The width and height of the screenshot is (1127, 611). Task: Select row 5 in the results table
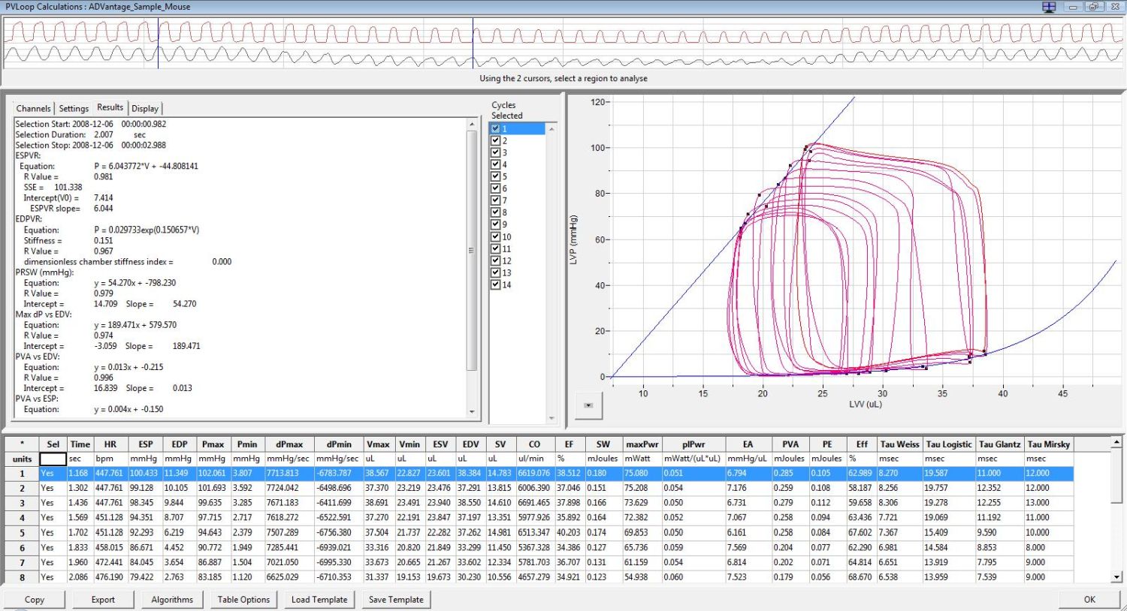coord(22,533)
